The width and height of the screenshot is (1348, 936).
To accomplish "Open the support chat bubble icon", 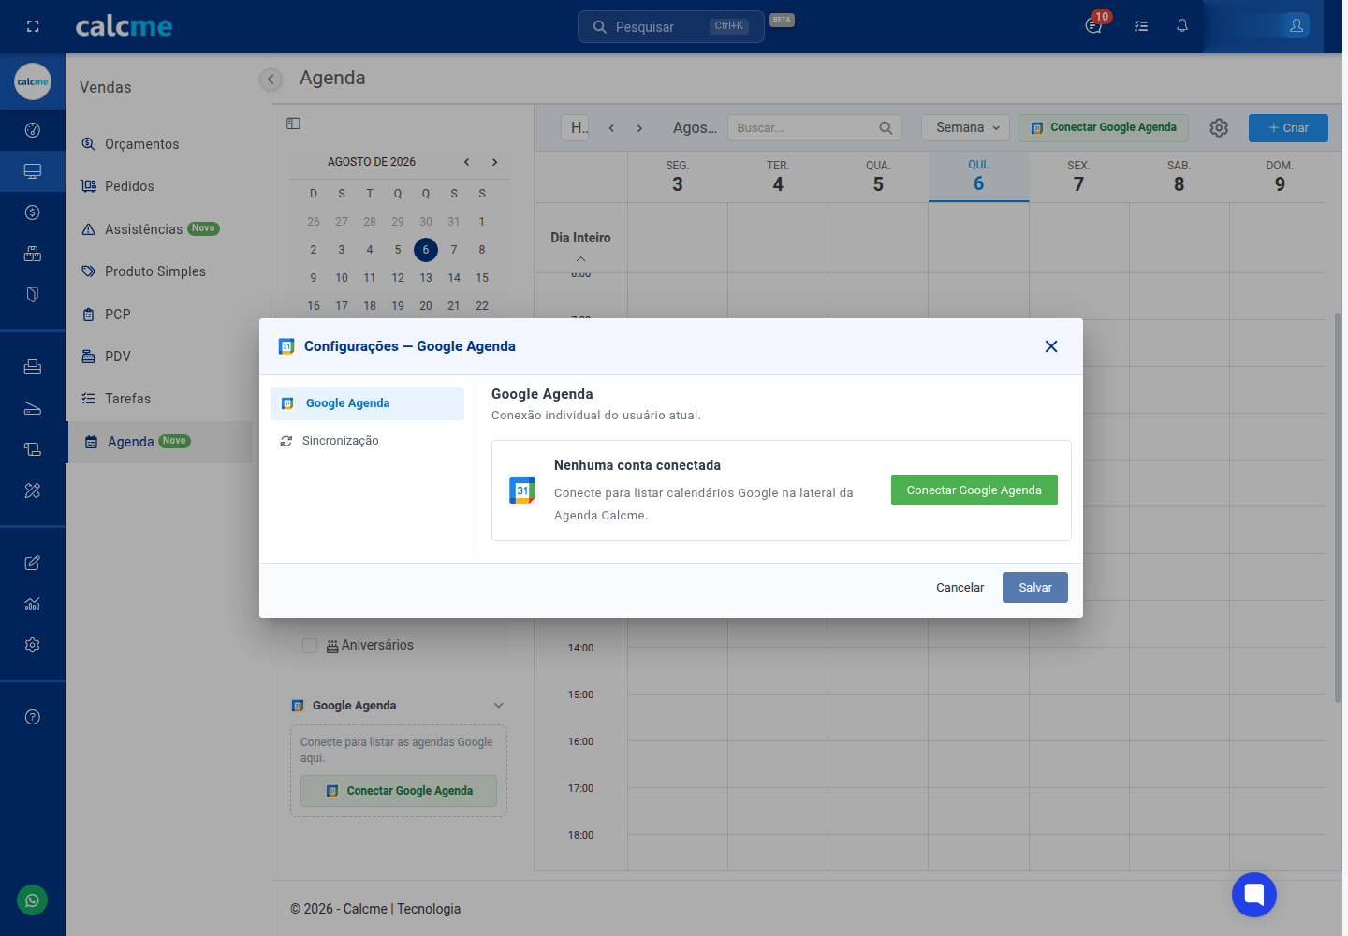I will coord(1254,895).
